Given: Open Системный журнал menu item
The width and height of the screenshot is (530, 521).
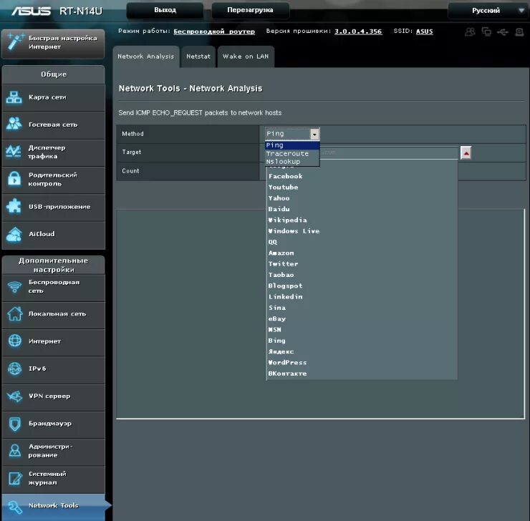Looking at the screenshot, I should (54, 479).
